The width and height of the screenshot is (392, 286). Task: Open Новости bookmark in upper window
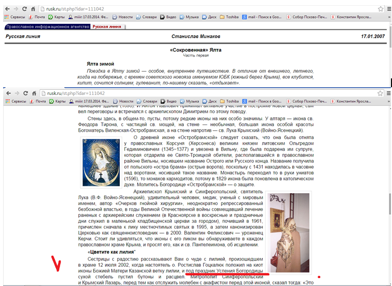coord(123,17)
